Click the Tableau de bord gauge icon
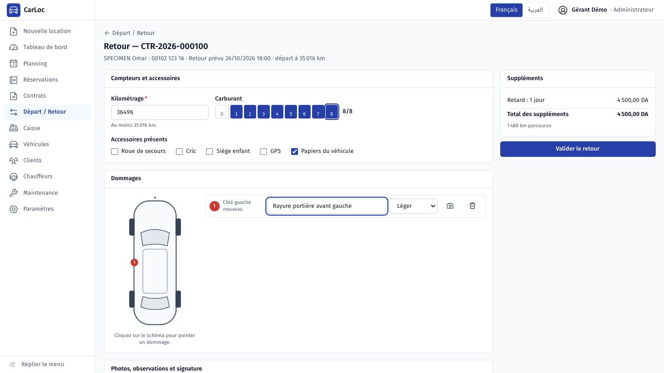 tap(14, 47)
